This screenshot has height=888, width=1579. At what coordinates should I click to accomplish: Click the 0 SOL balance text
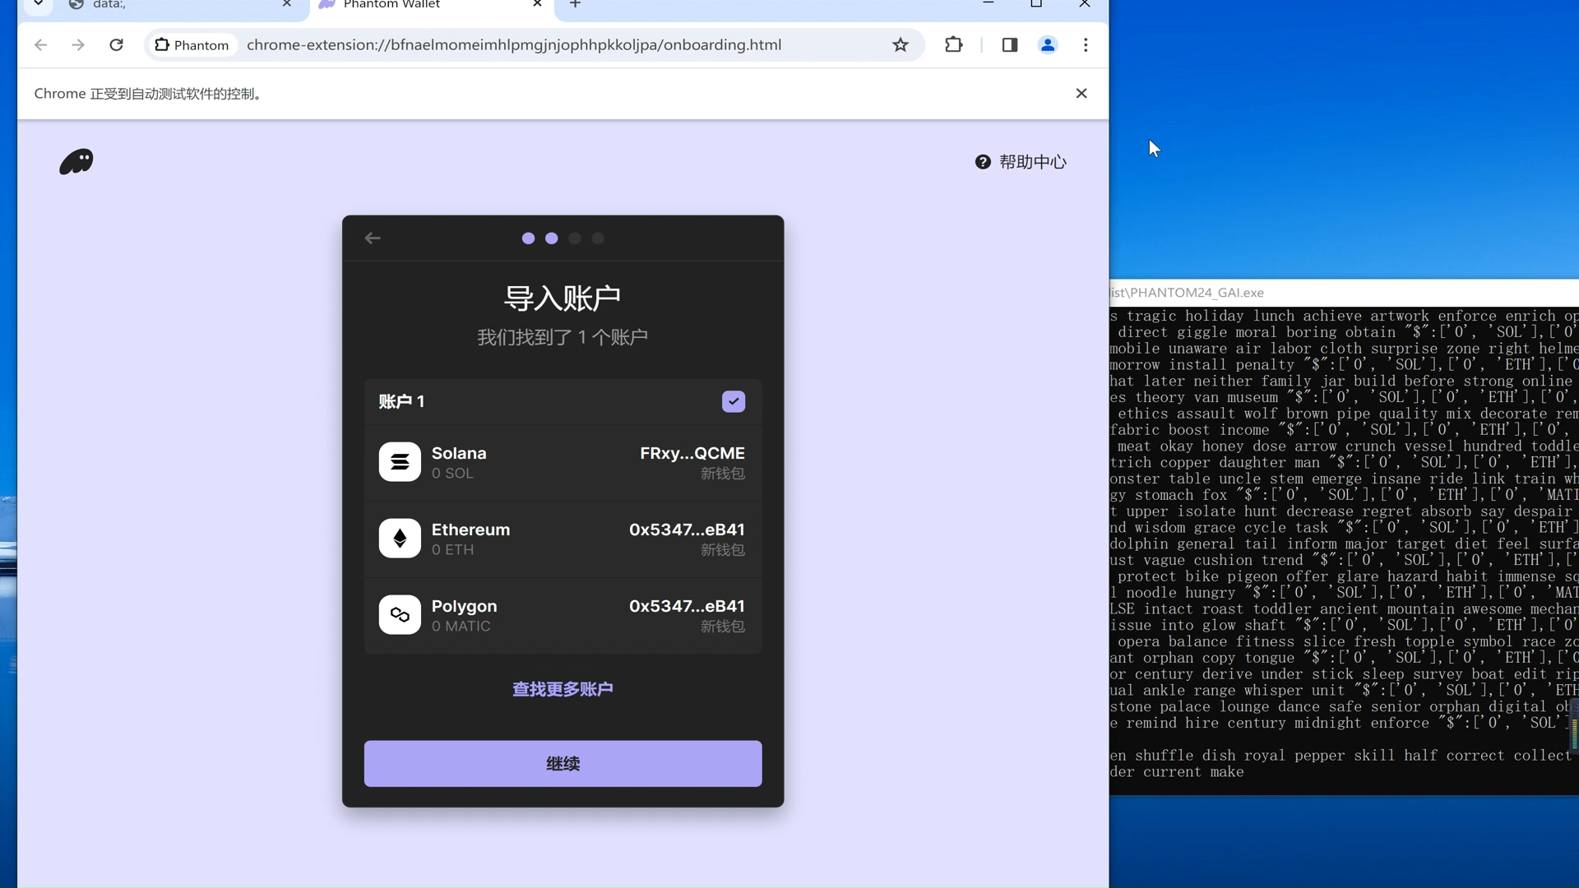(x=452, y=474)
